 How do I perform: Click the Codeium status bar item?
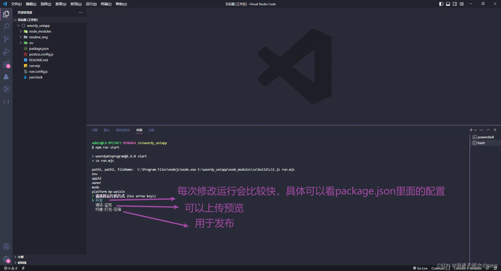pos(441,268)
